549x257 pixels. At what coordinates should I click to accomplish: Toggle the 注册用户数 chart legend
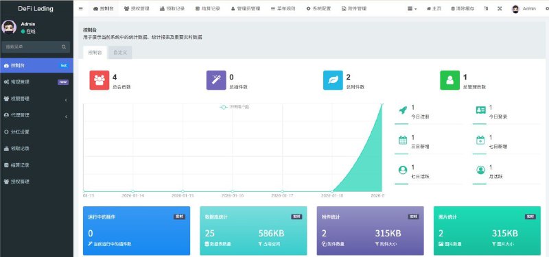pos(234,107)
